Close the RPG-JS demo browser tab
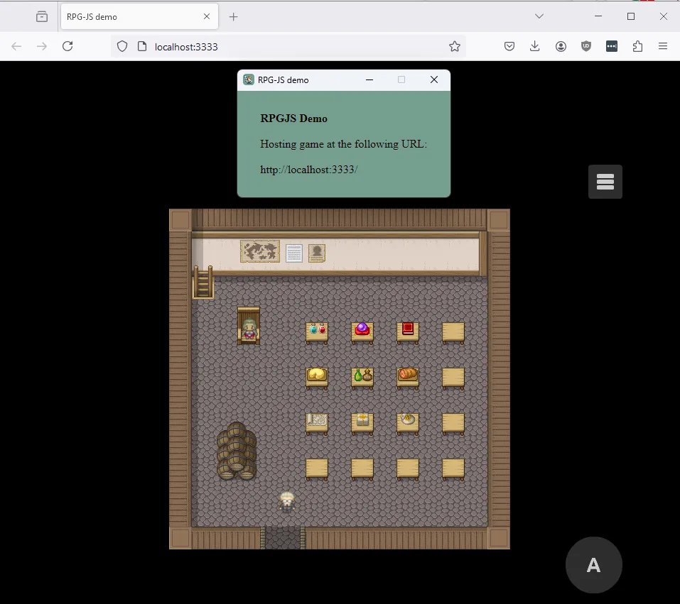 pos(207,16)
